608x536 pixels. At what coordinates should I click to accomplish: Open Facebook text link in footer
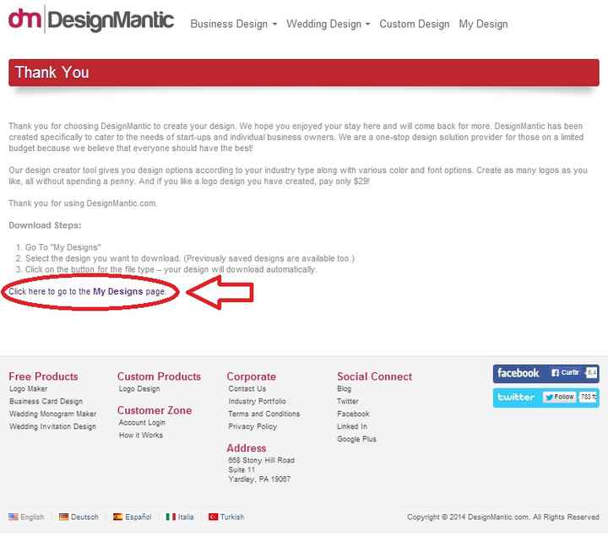click(353, 414)
